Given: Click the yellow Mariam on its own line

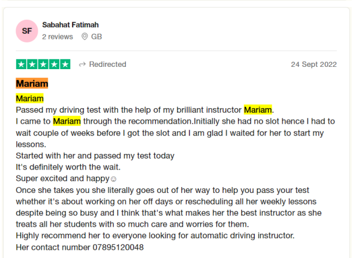Looking at the screenshot, I should point(30,98).
